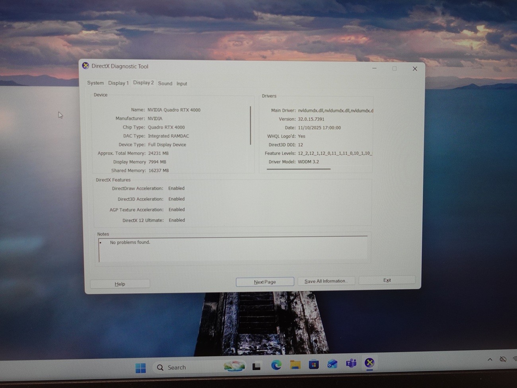The height and width of the screenshot is (388, 517).
Task: Show hidden icons in system tray
Action: pos(490,359)
